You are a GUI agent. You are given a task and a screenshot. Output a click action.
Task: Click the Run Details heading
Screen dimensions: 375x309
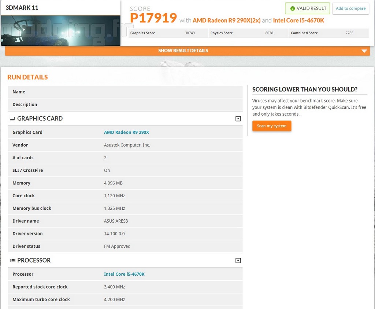tap(27, 77)
